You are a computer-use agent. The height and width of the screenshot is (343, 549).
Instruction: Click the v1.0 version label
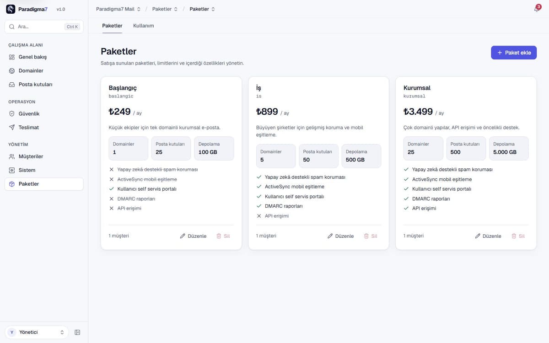[61, 9]
